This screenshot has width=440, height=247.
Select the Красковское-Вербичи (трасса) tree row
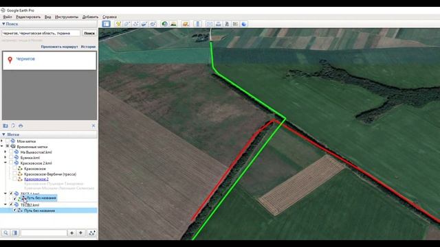tap(50, 174)
